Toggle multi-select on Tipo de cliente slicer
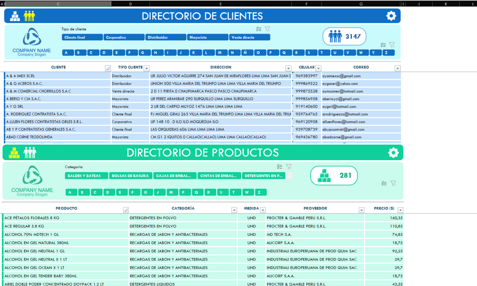Viewport: 477px width, 286px height. click(x=259, y=29)
